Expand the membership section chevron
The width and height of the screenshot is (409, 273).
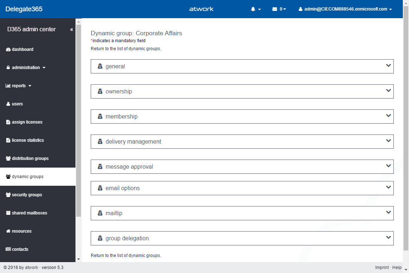click(388, 116)
